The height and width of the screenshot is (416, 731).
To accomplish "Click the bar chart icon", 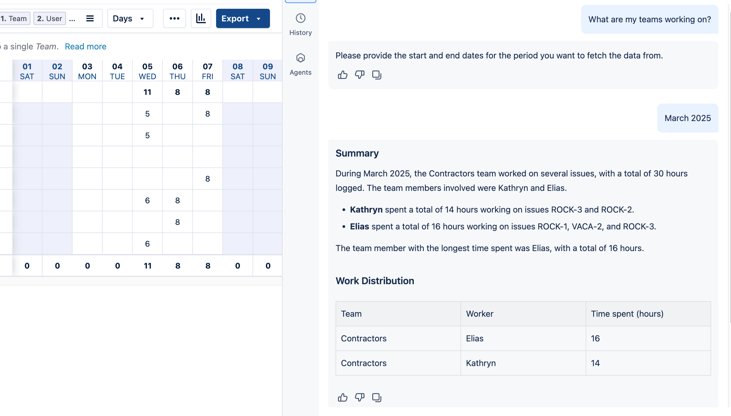I will coord(201,18).
